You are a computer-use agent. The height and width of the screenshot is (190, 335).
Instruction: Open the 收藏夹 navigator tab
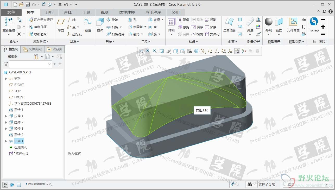(x=55, y=49)
